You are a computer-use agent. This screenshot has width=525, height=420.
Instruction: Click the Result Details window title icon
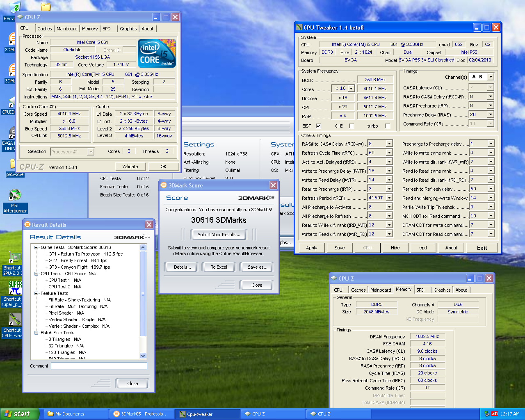(x=27, y=225)
